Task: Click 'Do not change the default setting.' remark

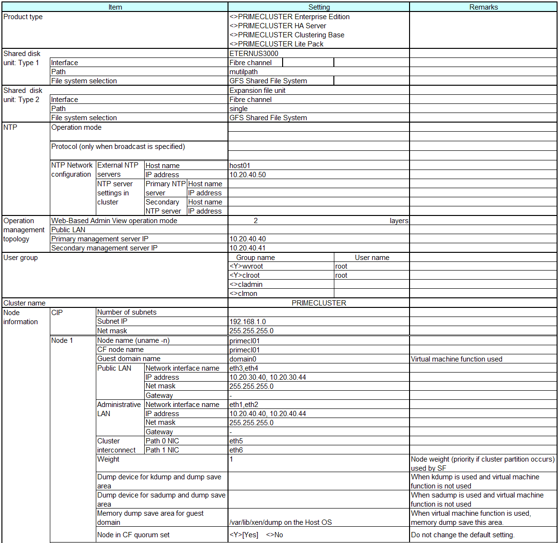Action: point(462,535)
